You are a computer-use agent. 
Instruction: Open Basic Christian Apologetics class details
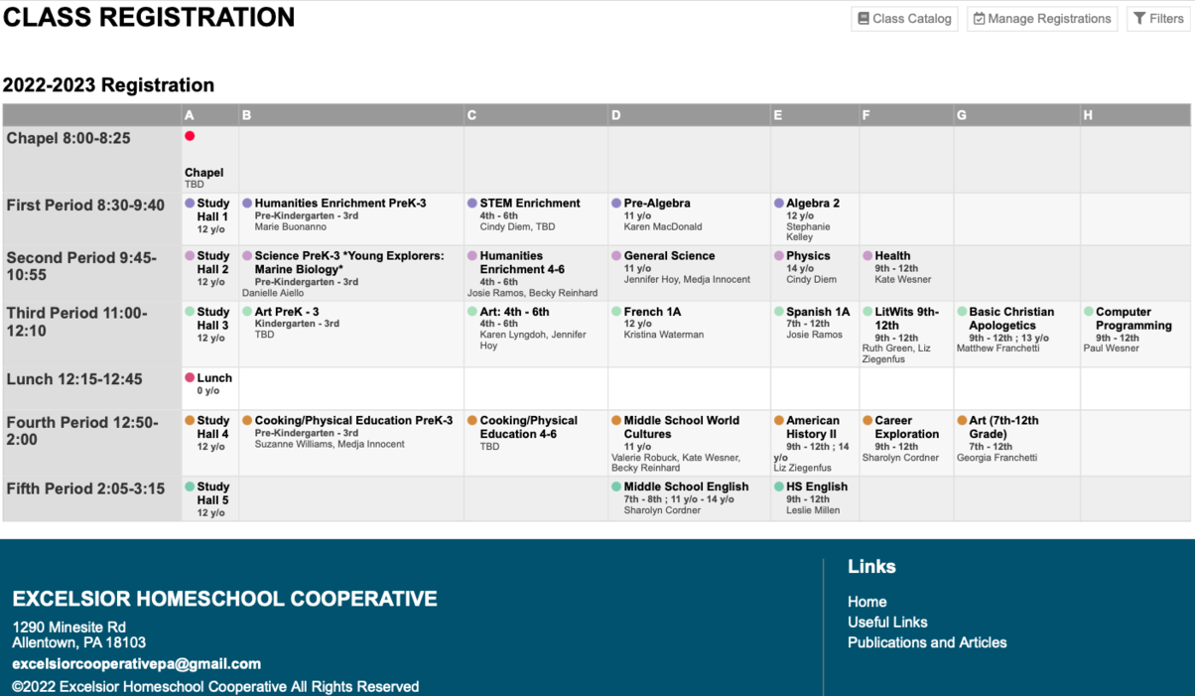tap(1011, 319)
